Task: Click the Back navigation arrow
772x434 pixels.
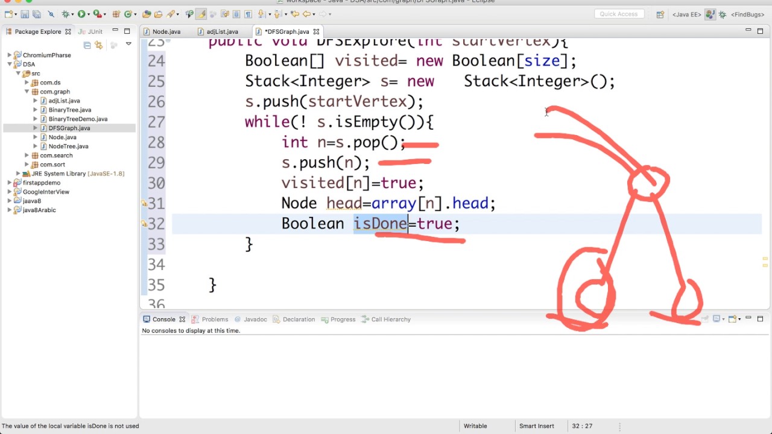Action: pos(306,14)
